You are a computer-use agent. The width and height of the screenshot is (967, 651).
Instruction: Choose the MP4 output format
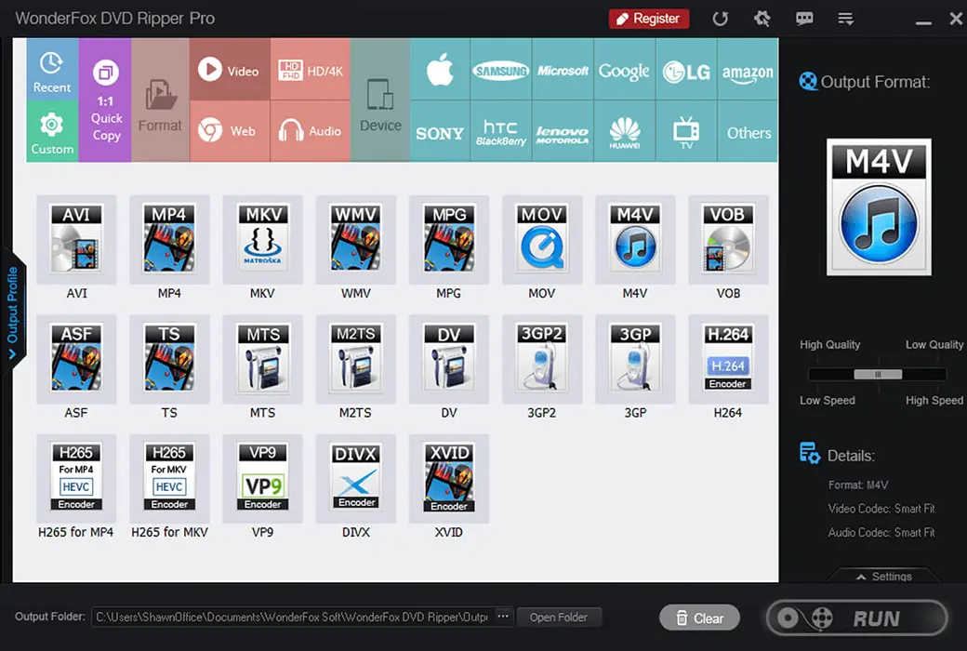tap(169, 239)
